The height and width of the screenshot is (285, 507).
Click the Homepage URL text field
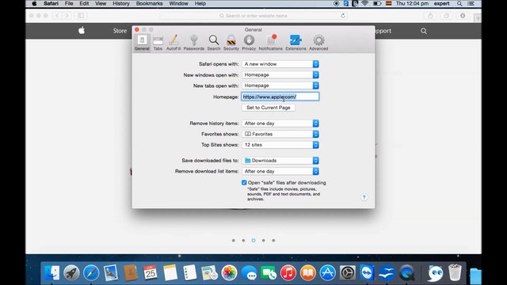click(280, 97)
